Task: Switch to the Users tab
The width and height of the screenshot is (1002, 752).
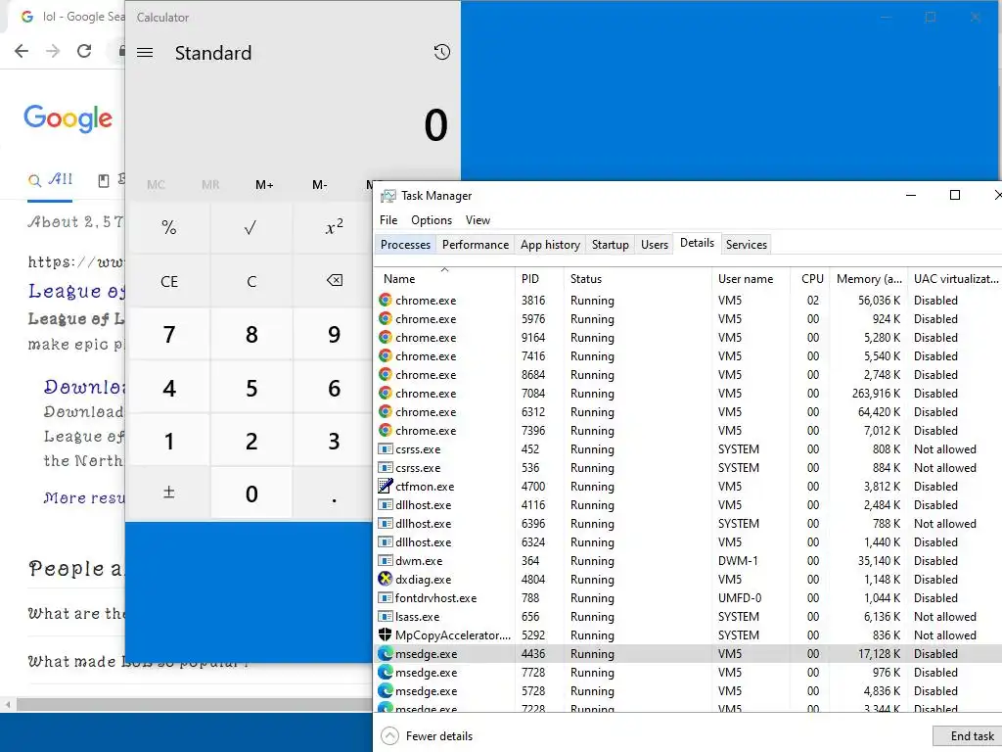Action: coord(655,244)
